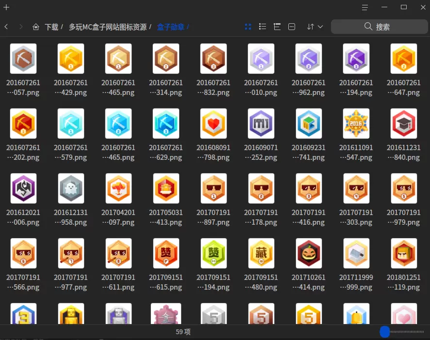This screenshot has height=340, width=430.
Task: Switch to tree view mode
Action: tap(277, 27)
